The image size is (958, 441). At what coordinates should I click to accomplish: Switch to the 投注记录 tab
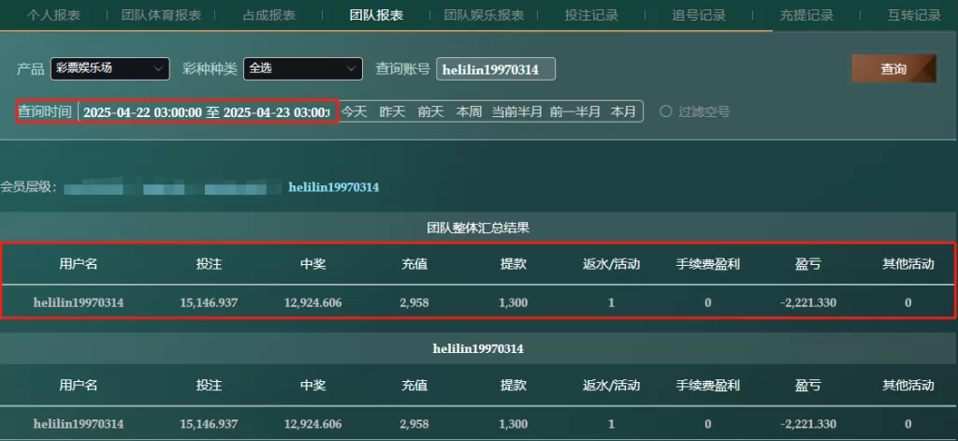pyautogui.click(x=591, y=15)
